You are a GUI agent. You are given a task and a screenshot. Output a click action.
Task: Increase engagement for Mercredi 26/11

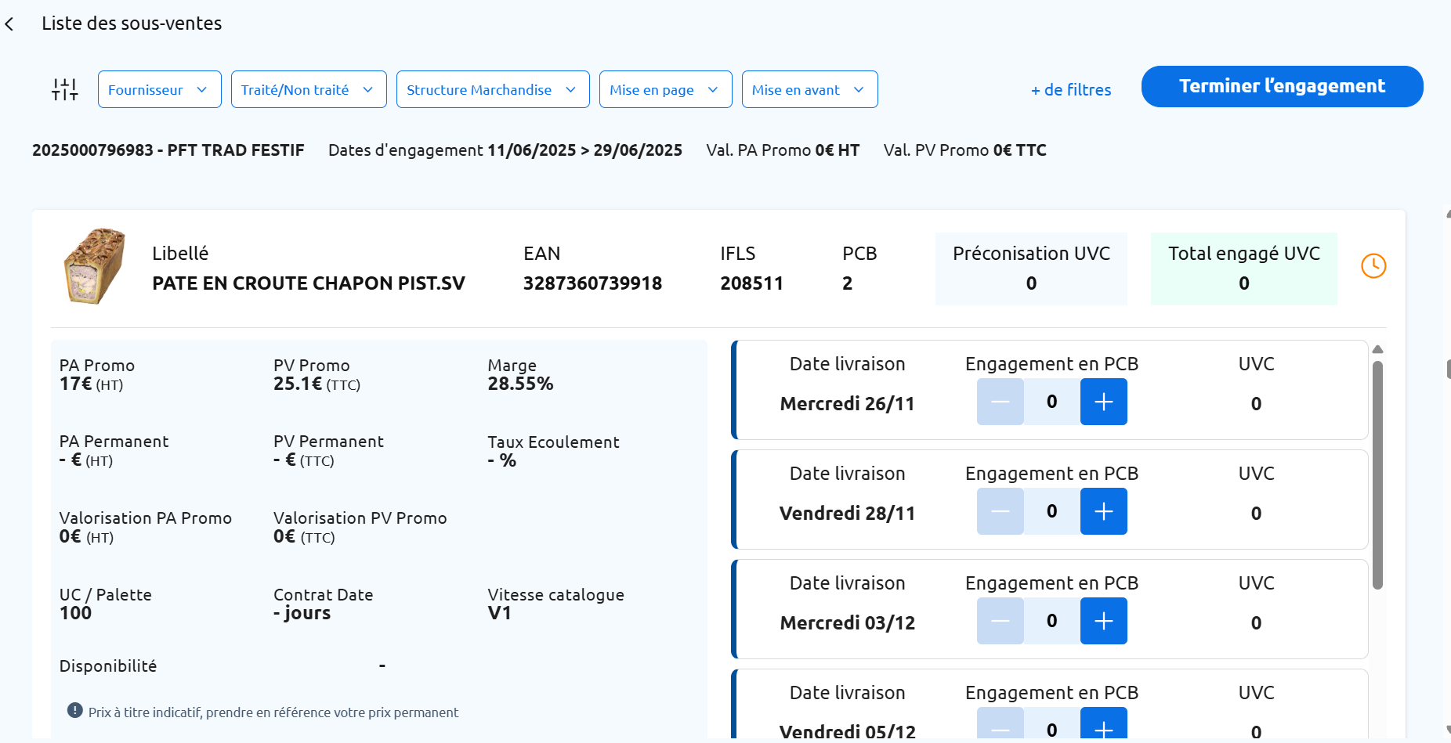1103,402
